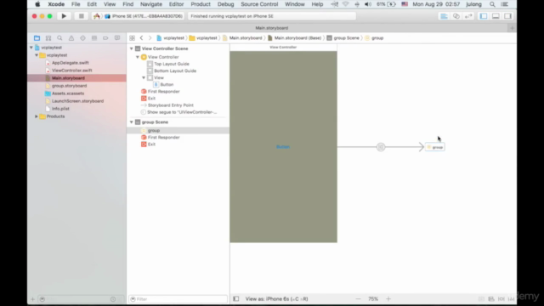Open the symbol navigator icon
Screen dimensions: 544x306
pos(48,37)
